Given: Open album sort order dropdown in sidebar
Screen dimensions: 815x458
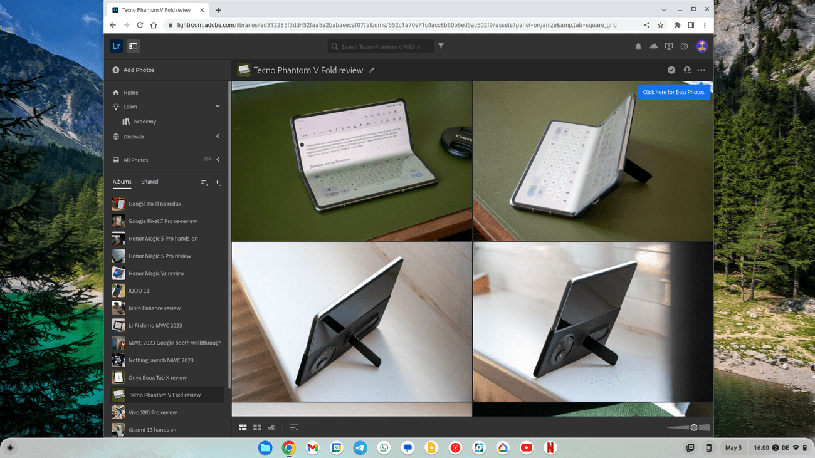Looking at the screenshot, I should [204, 182].
